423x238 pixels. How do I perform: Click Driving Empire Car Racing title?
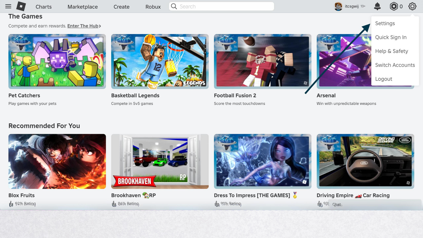[x=353, y=195]
